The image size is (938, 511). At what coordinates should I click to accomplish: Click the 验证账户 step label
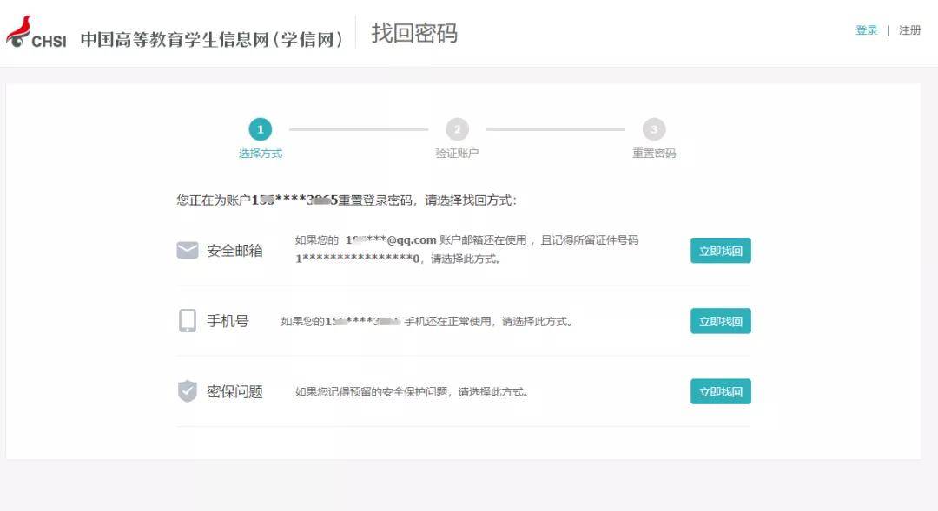point(457,154)
